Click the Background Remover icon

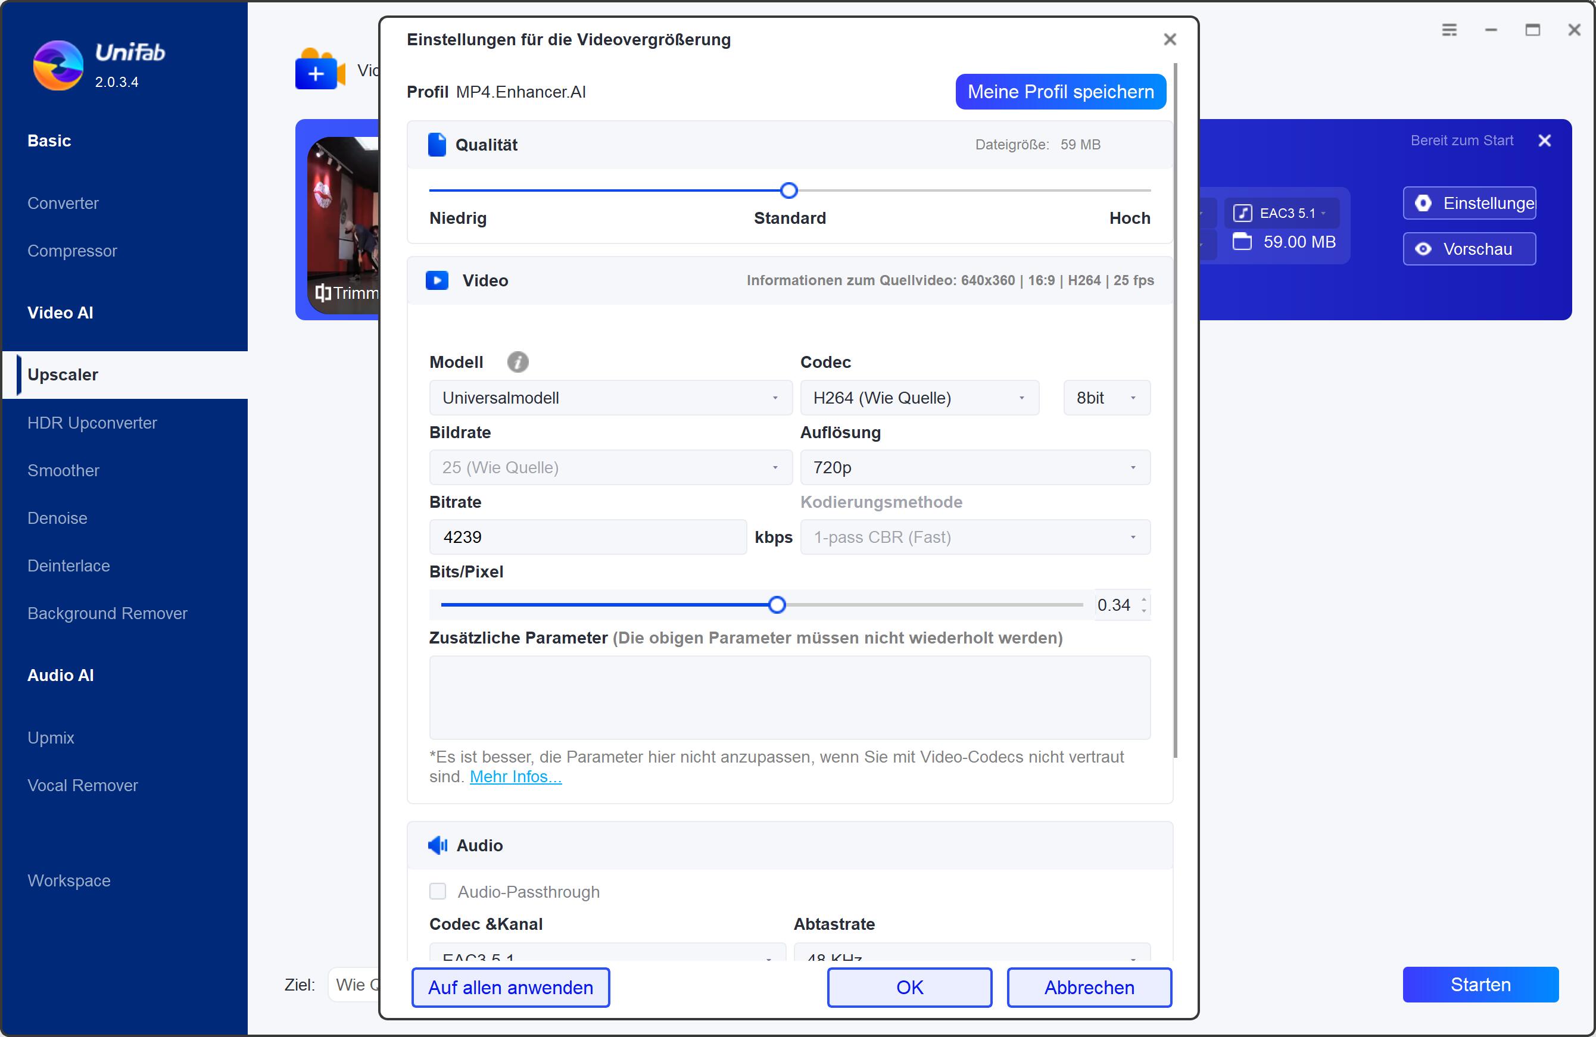[x=108, y=613]
